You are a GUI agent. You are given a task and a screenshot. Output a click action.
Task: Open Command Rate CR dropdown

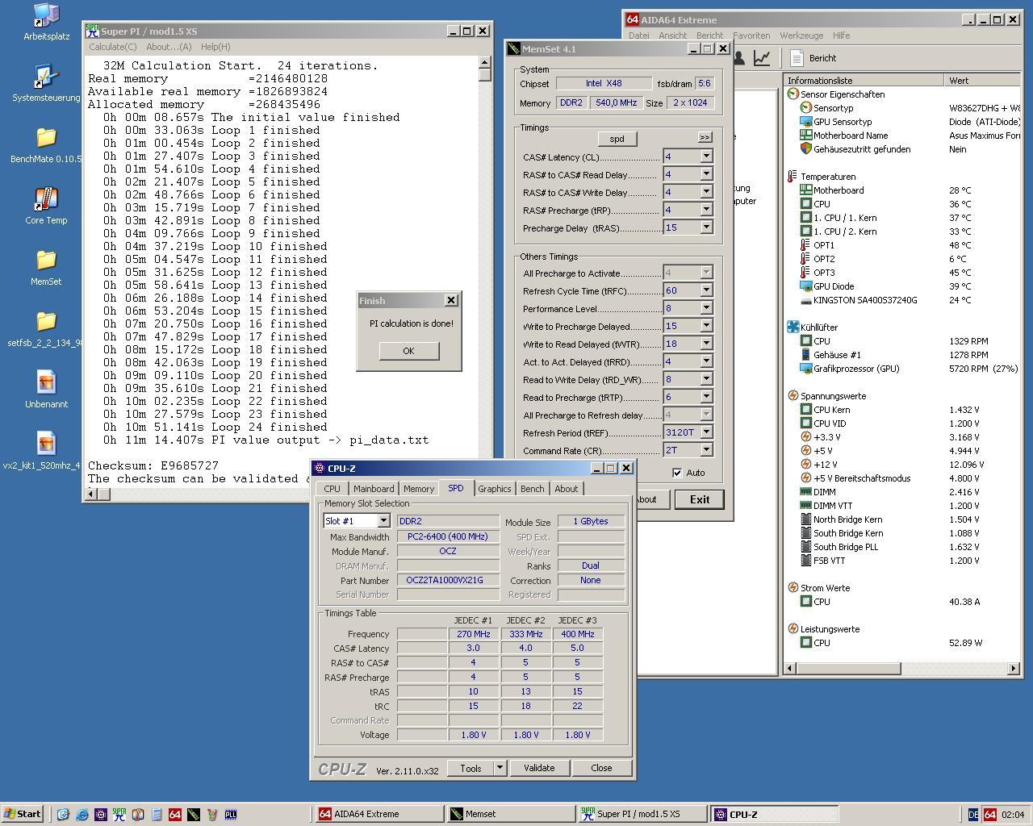tap(706, 450)
